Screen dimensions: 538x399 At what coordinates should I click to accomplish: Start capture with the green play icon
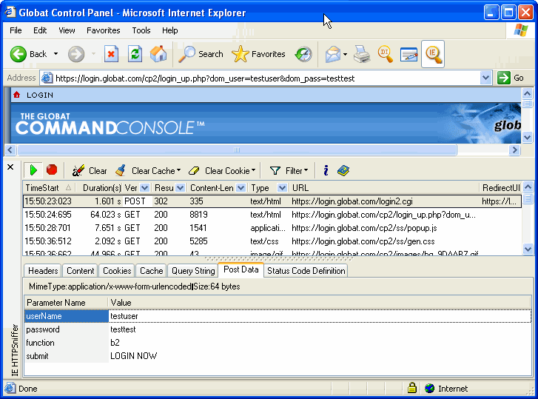(33, 170)
